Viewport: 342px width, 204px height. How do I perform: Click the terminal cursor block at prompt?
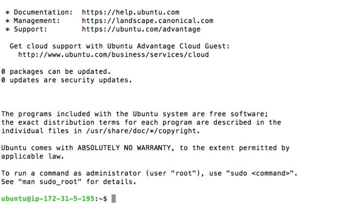[x=114, y=199]
